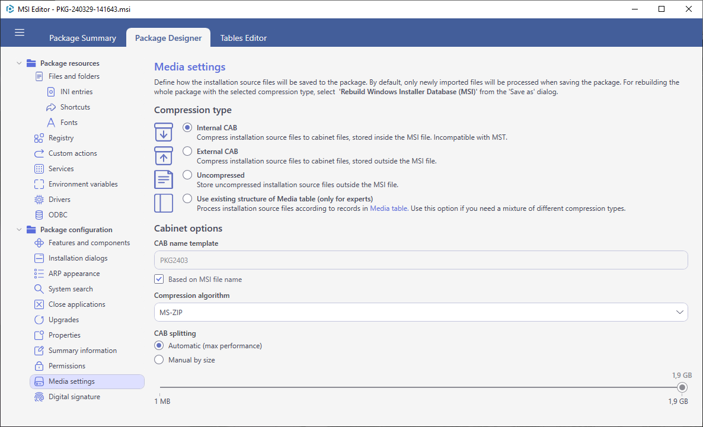
Task: Click the ODBC database icon
Action: (x=39, y=215)
